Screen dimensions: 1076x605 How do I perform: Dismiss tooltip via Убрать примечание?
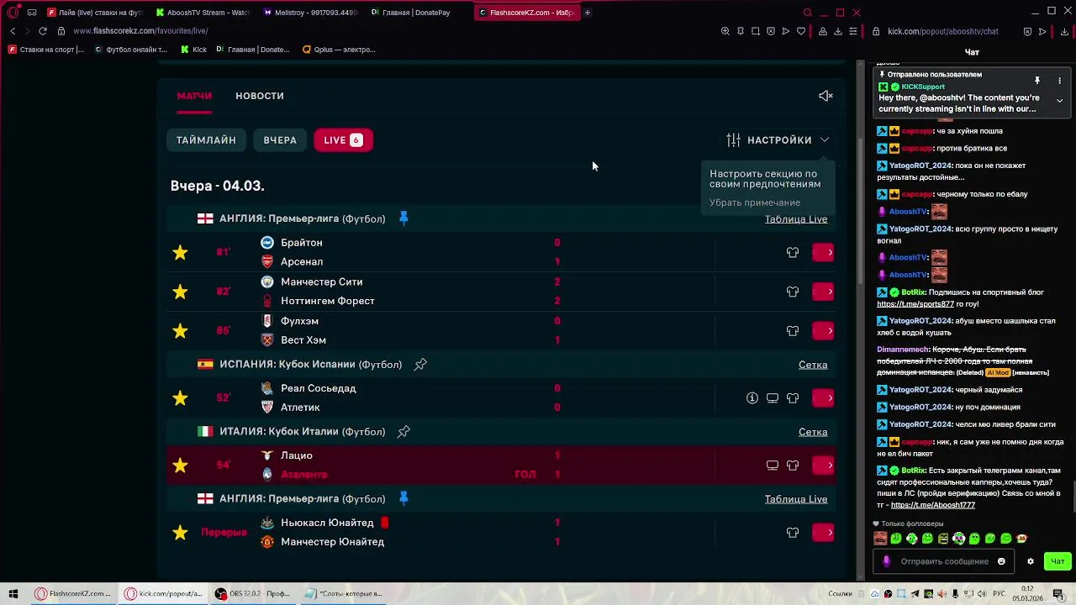[755, 203]
